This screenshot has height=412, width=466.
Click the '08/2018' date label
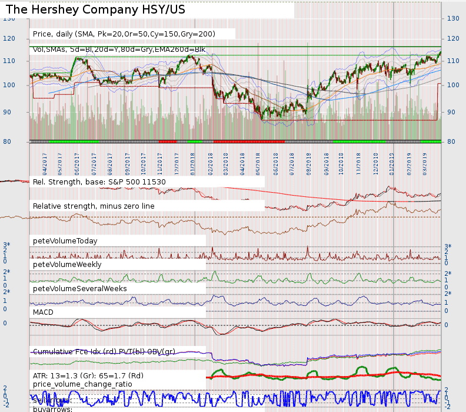click(309, 164)
